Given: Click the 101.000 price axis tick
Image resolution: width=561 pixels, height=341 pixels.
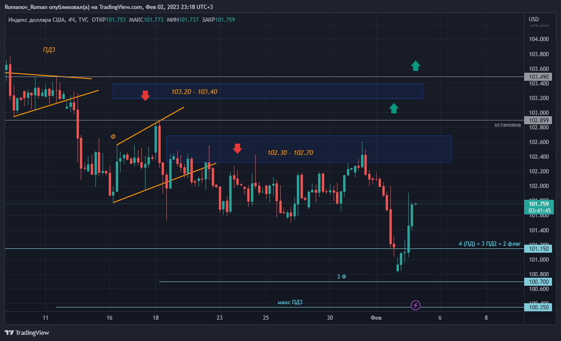Looking at the screenshot, I should tap(538, 260).
